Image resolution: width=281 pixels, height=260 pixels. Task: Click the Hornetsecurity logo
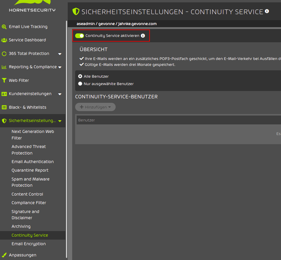coord(32,6)
